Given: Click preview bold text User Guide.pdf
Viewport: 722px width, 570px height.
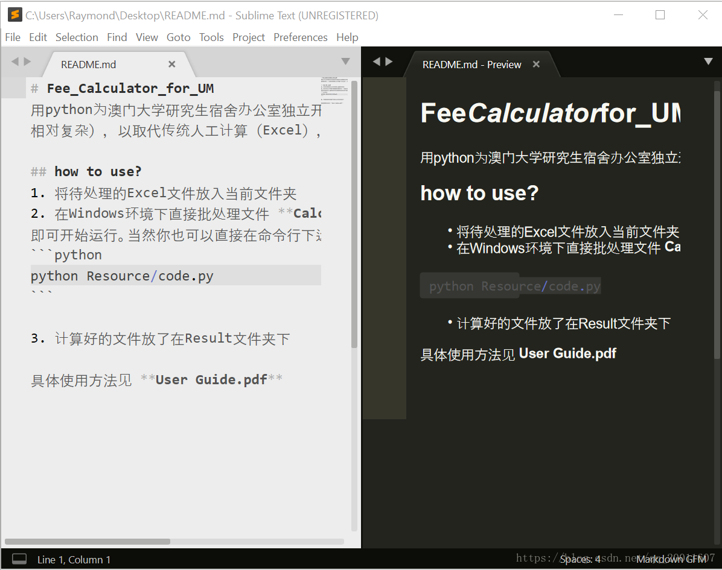Looking at the screenshot, I should (567, 353).
